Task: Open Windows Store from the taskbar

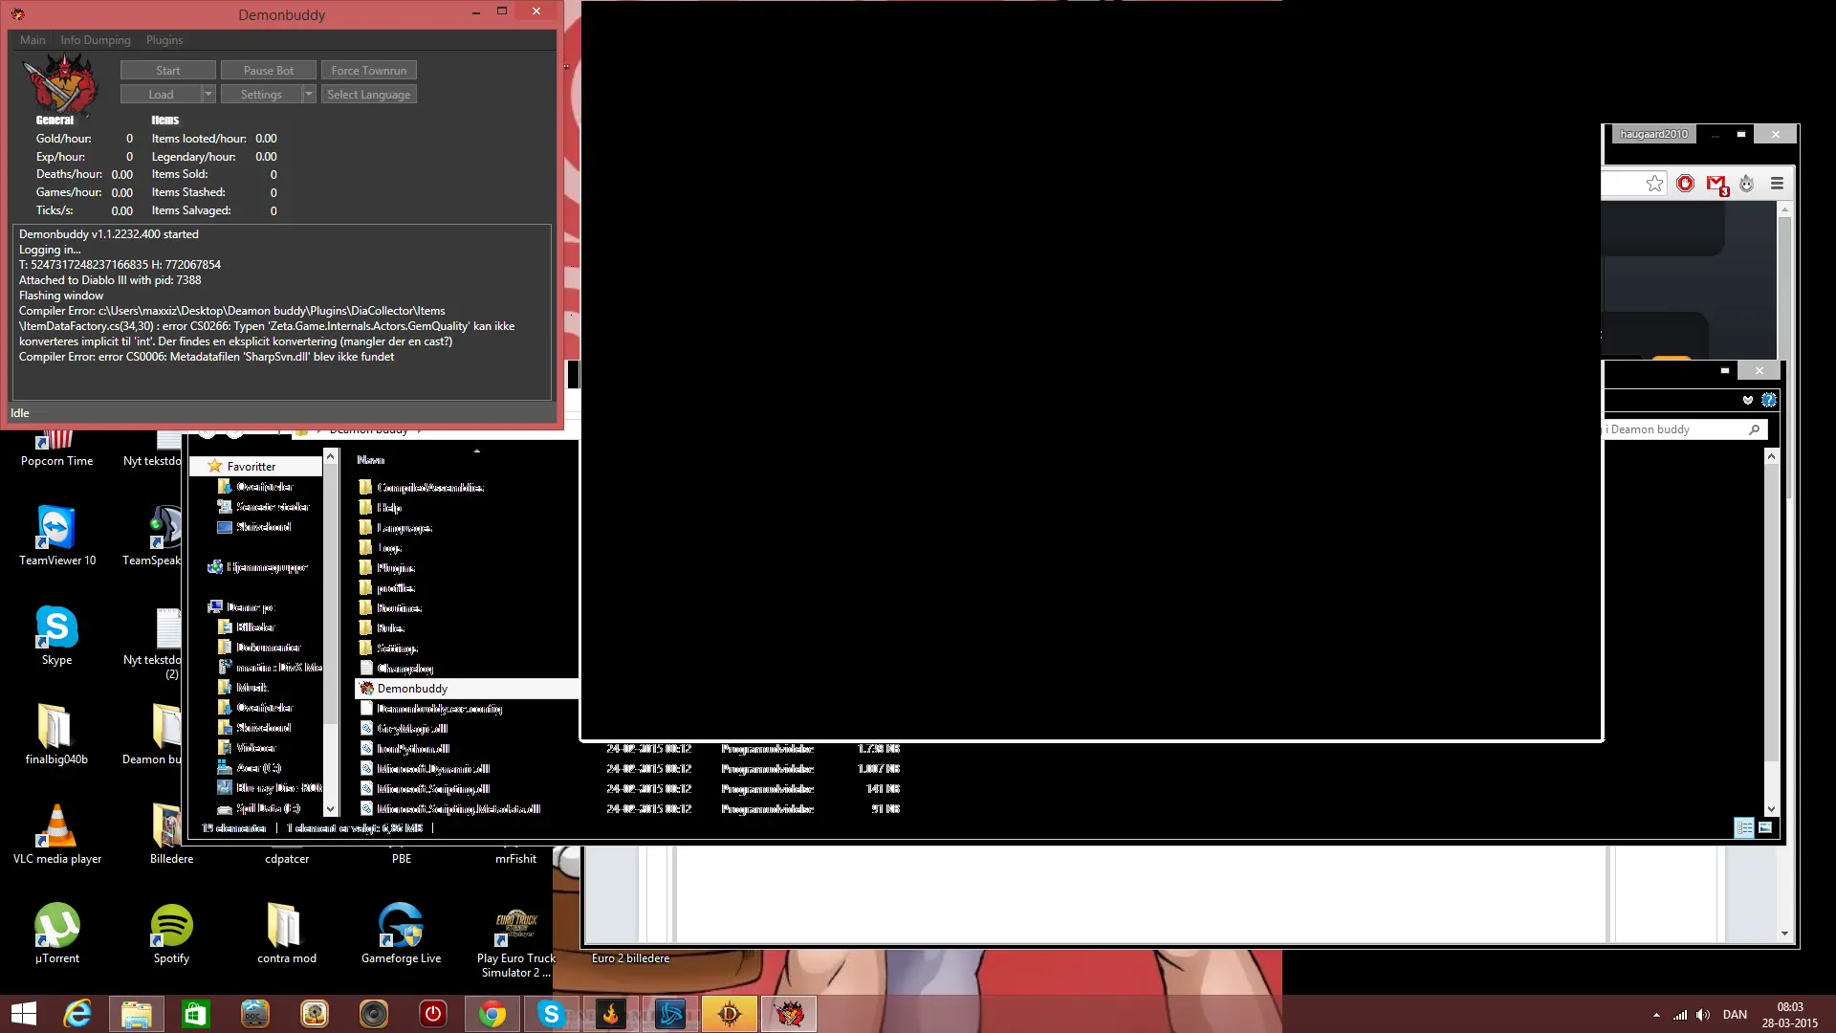Action: click(x=195, y=1014)
